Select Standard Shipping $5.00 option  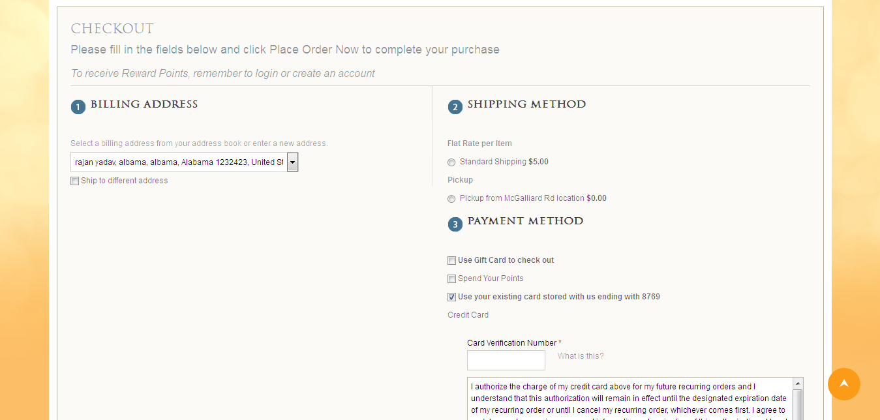(x=451, y=162)
